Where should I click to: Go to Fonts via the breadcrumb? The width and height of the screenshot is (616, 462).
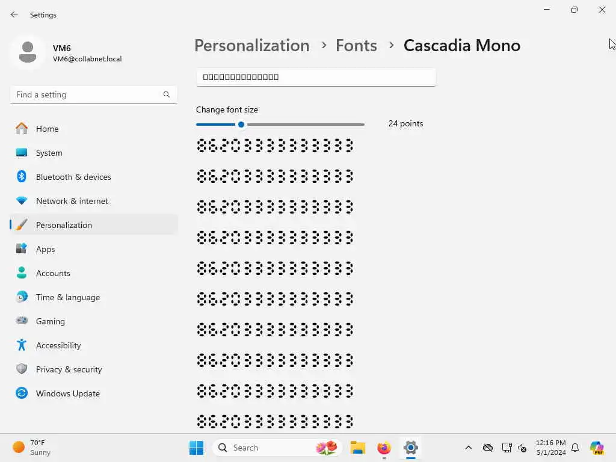tap(356, 46)
